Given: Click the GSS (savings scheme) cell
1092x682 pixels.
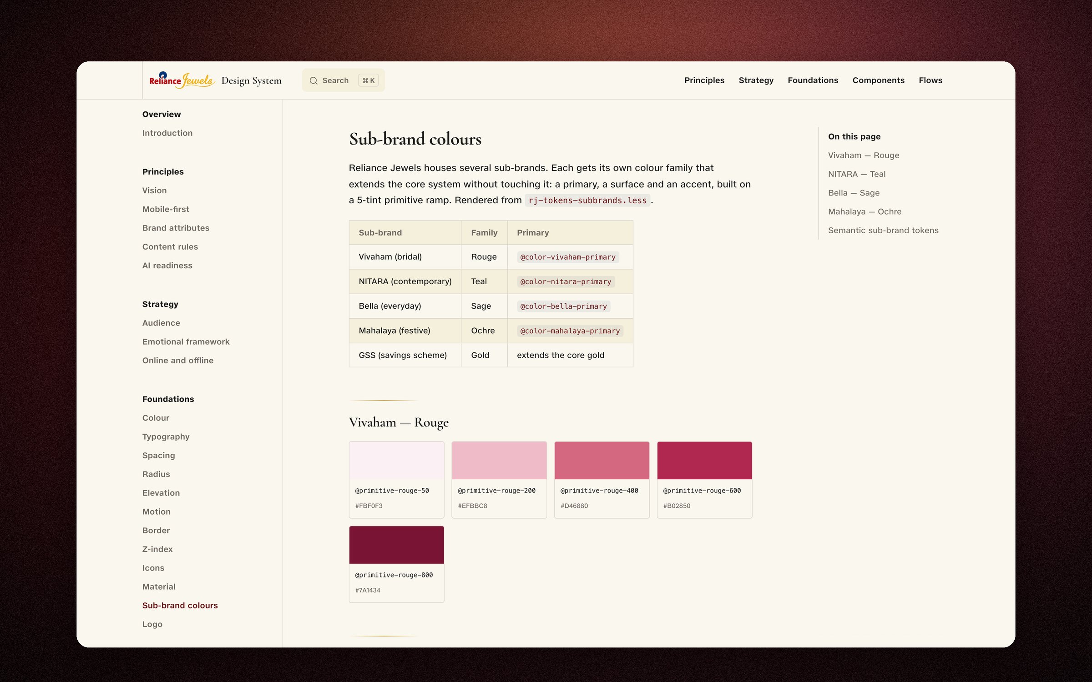Looking at the screenshot, I should (x=405, y=355).
